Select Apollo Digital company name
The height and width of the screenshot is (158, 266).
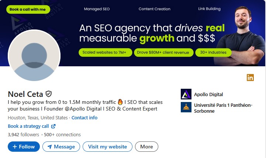click(208, 94)
